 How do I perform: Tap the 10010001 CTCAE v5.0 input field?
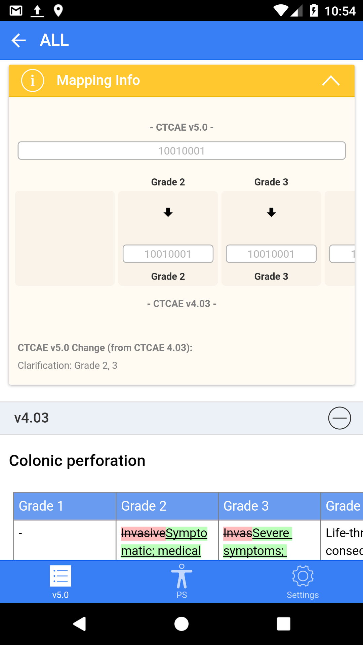point(182,150)
